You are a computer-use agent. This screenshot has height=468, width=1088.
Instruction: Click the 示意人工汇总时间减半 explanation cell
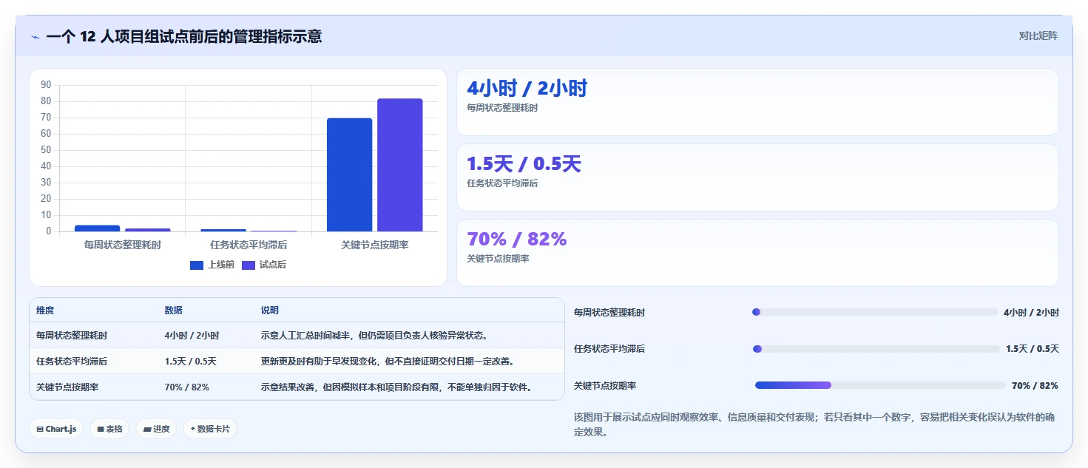pyautogui.click(x=374, y=336)
